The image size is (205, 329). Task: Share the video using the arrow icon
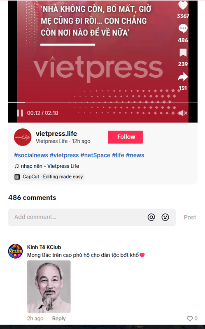coord(183,76)
